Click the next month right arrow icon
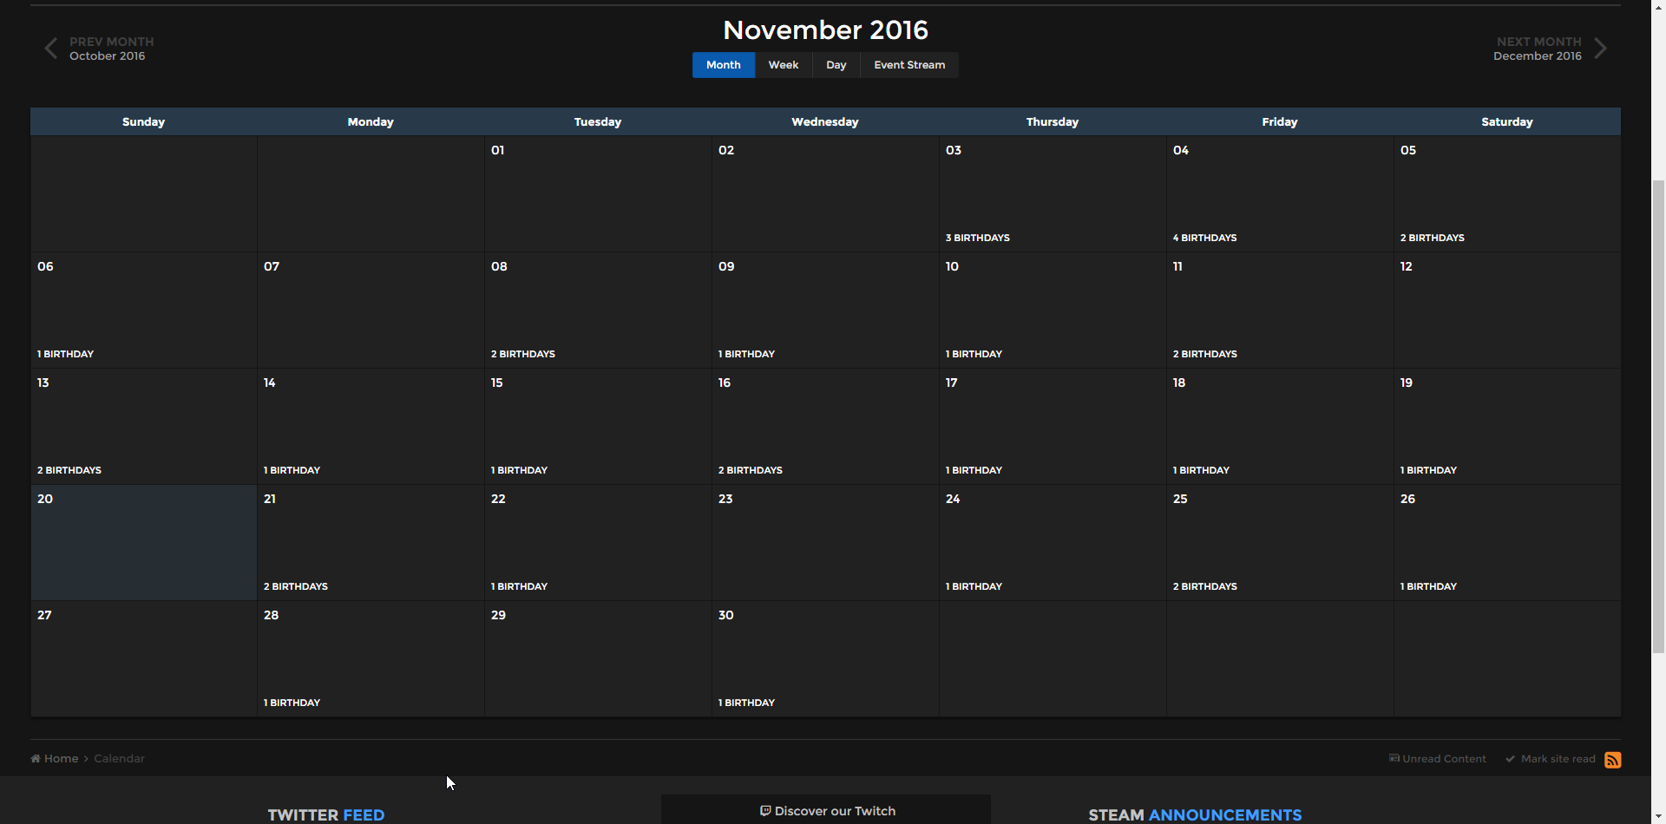This screenshot has width=1666, height=824. 1600,49
